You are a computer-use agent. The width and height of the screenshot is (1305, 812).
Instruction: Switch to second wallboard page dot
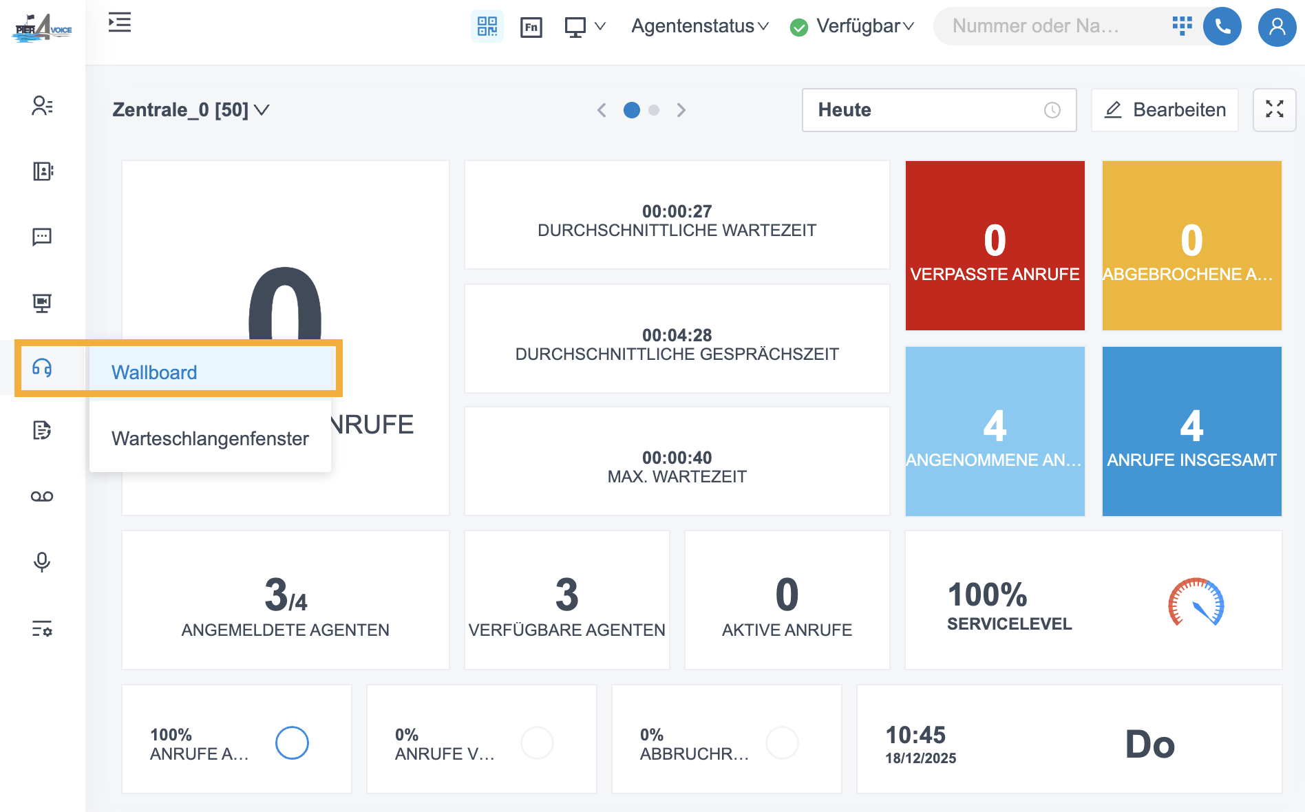click(x=654, y=110)
